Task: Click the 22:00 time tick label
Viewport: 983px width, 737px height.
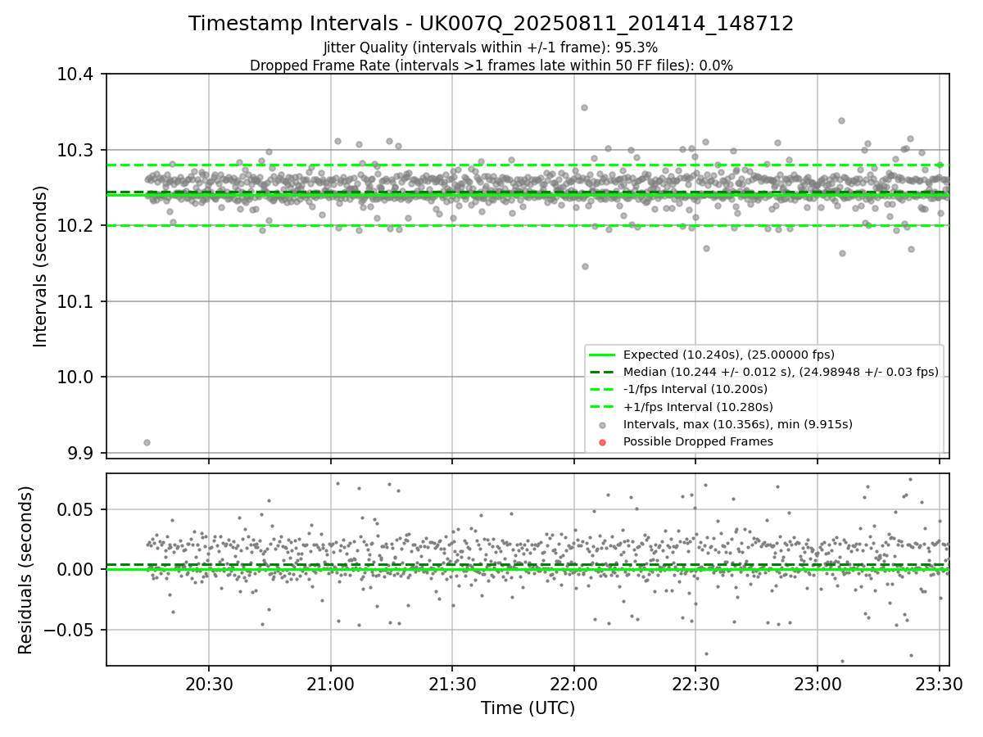Action: (x=573, y=683)
